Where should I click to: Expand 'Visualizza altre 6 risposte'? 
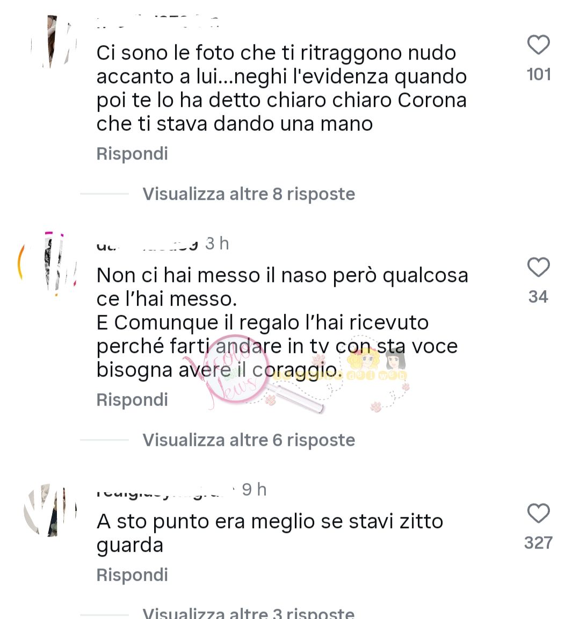(249, 440)
